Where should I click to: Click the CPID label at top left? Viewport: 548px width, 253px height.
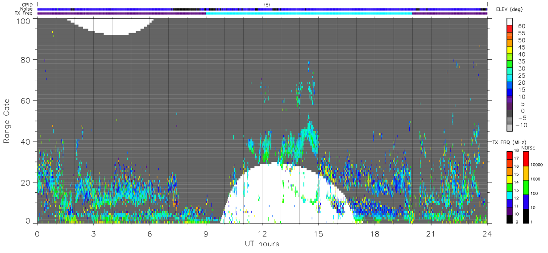28,5
